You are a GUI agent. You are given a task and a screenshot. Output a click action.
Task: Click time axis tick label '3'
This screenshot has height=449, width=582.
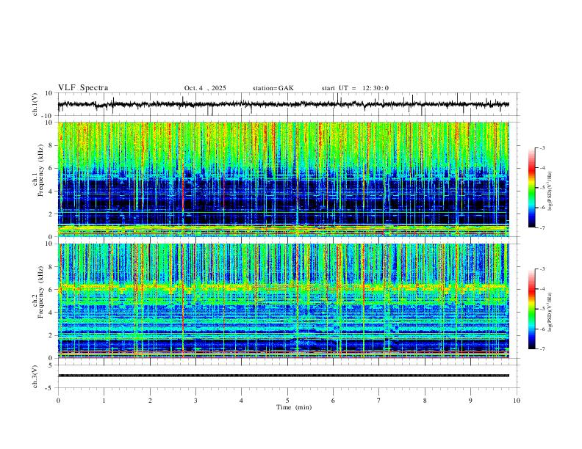point(195,401)
